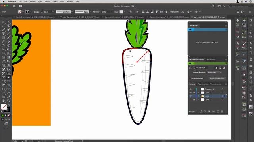Click target circle of Layer 1

223,93
